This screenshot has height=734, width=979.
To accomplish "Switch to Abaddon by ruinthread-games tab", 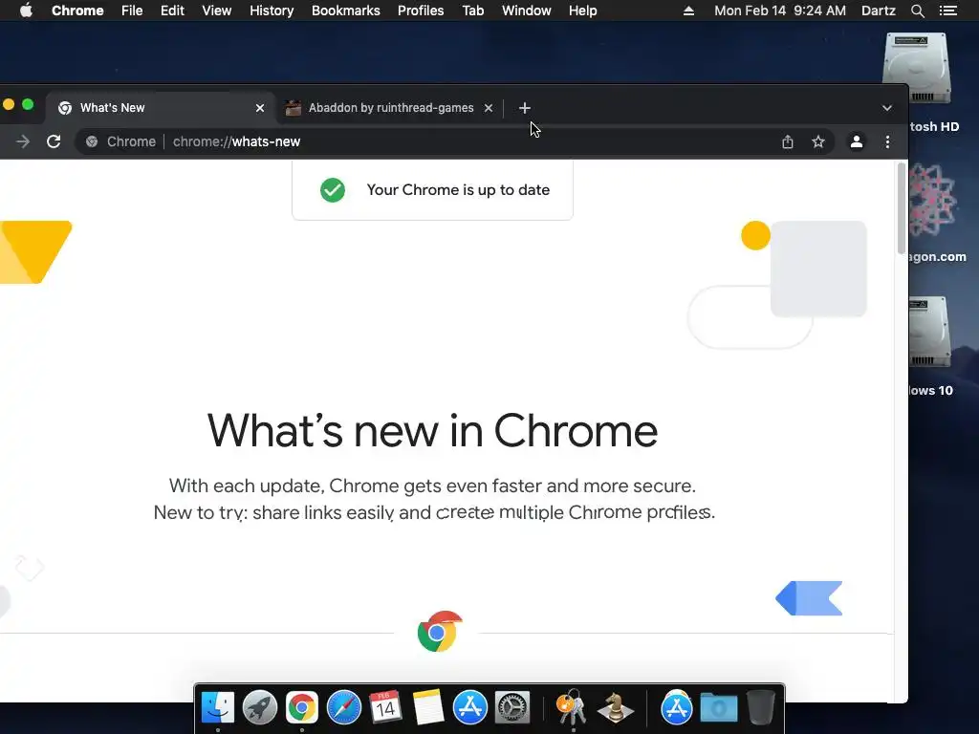I will coord(388,108).
